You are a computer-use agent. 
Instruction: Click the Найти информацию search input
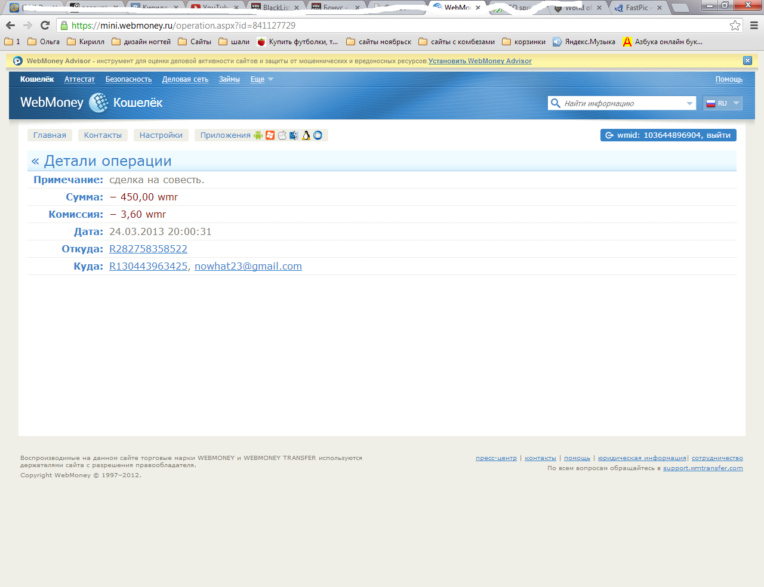[x=622, y=103]
